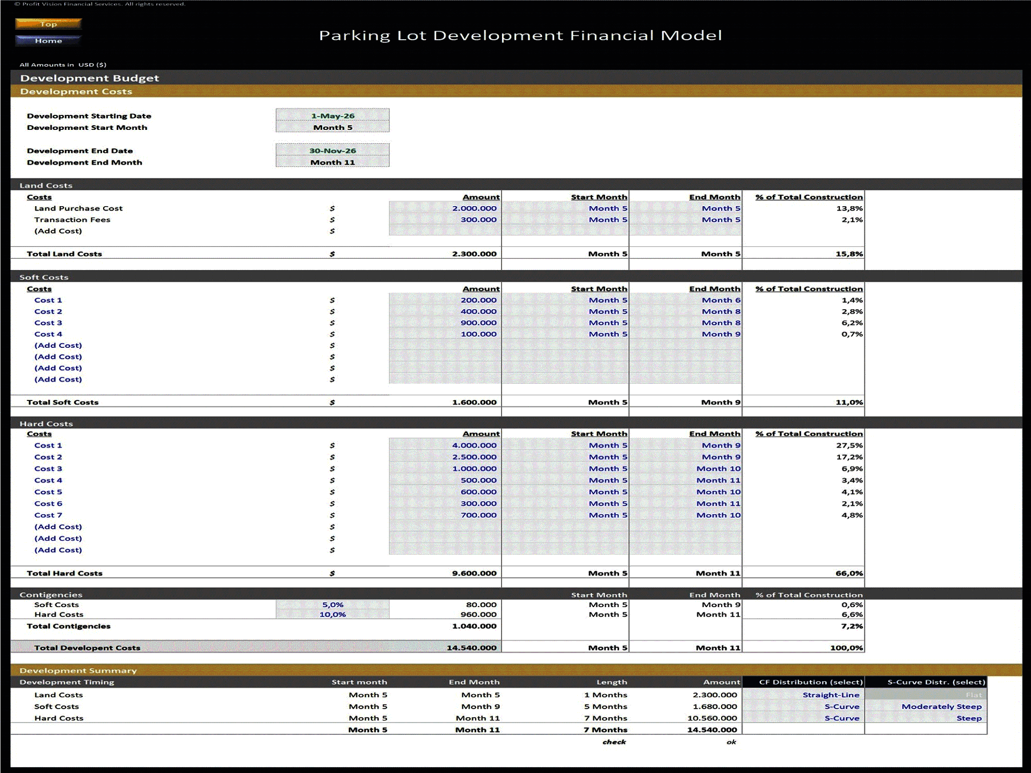Open Soft Cost 4 End Month Month 9 dropdown
The height and width of the screenshot is (773, 1031).
coord(686,334)
